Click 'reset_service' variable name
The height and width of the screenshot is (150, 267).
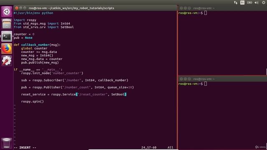(x=33, y=95)
